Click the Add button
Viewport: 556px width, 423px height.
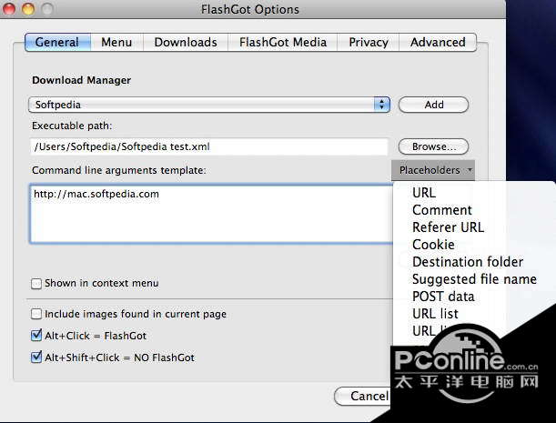[434, 105]
